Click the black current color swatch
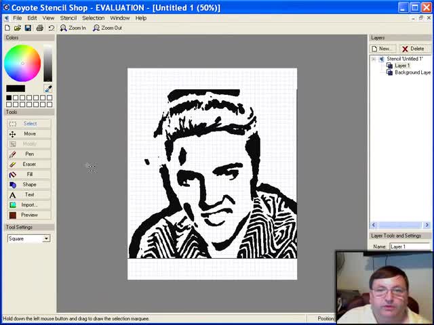 (x=16, y=89)
